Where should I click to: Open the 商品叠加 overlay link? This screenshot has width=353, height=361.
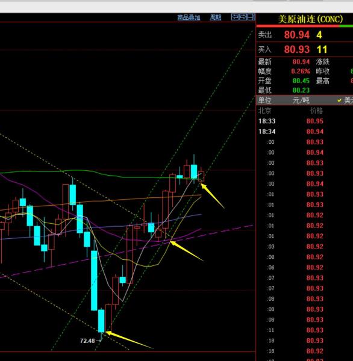point(189,17)
